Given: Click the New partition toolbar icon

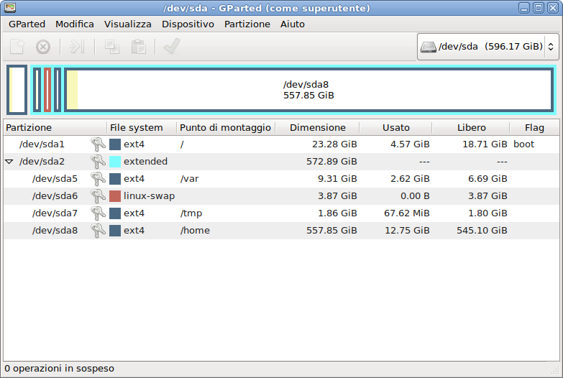Looking at the screenshot, I should (17, 47).
